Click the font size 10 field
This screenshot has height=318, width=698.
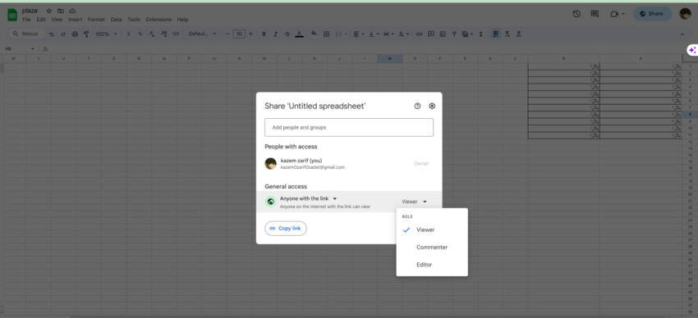tap(239, 34)
